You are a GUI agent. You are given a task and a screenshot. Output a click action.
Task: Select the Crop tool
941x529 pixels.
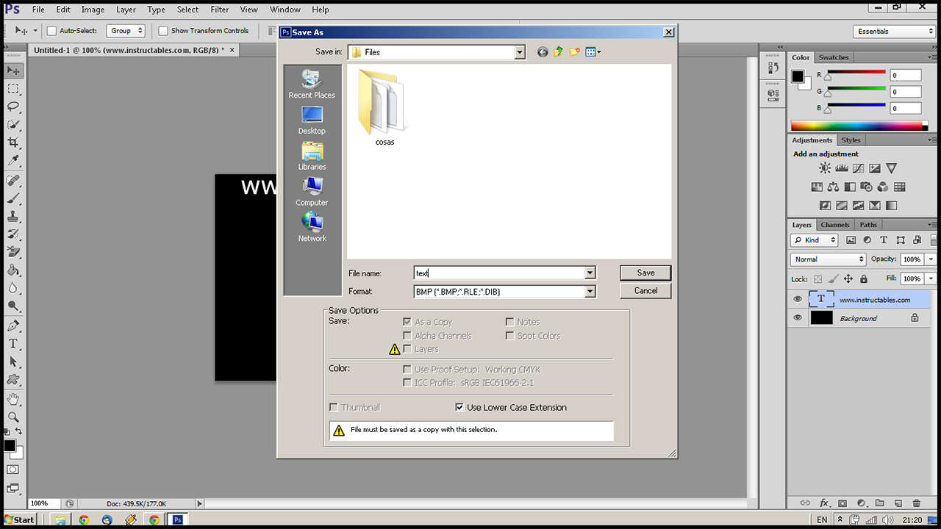pos(13,143)
